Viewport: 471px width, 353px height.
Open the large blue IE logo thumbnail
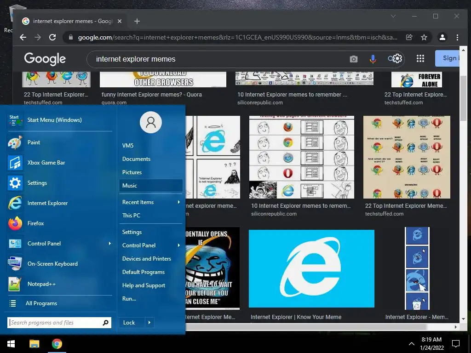point(311,268)
